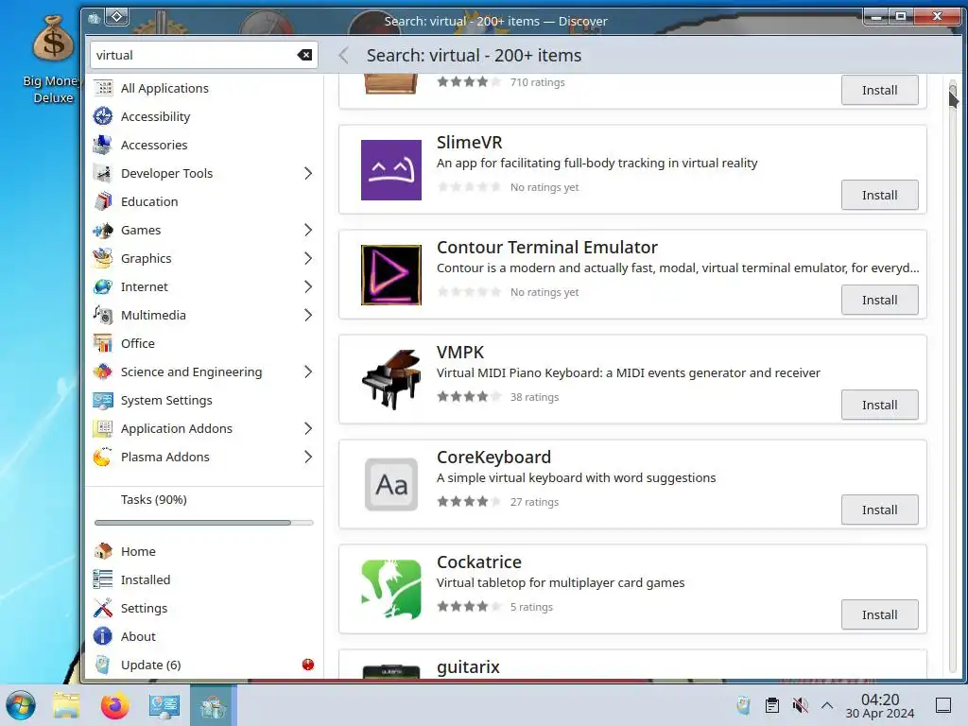Expand the Games category arrow
968x726 pixels.
(308, 231)
